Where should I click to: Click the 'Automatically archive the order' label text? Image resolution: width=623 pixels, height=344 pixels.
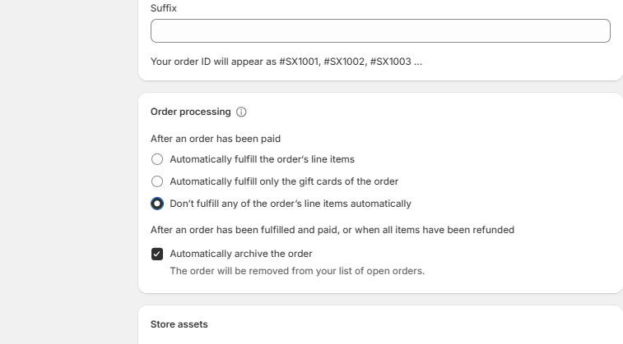(x=241, y=254)
